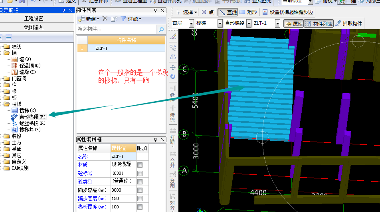Open the 直形梯段 subtype dropdown
The width and height of the screenshot is (380, 212).
tap(249, 24)
